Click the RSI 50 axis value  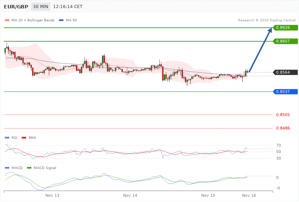278,151
